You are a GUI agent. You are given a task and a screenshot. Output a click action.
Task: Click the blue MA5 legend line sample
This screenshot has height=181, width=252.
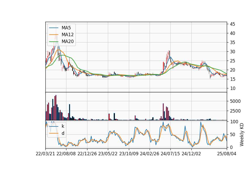54,28
